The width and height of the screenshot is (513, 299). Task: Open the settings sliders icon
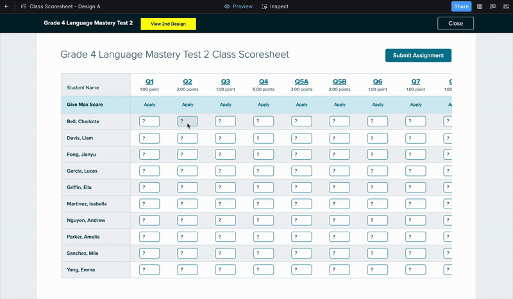506,6
